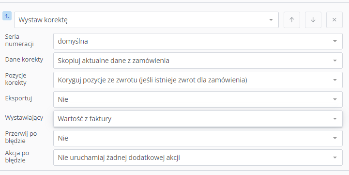Open the 'Wystaw korektę' action dropdown
This screenshot has width=349, height=175.
coord(146,20)
